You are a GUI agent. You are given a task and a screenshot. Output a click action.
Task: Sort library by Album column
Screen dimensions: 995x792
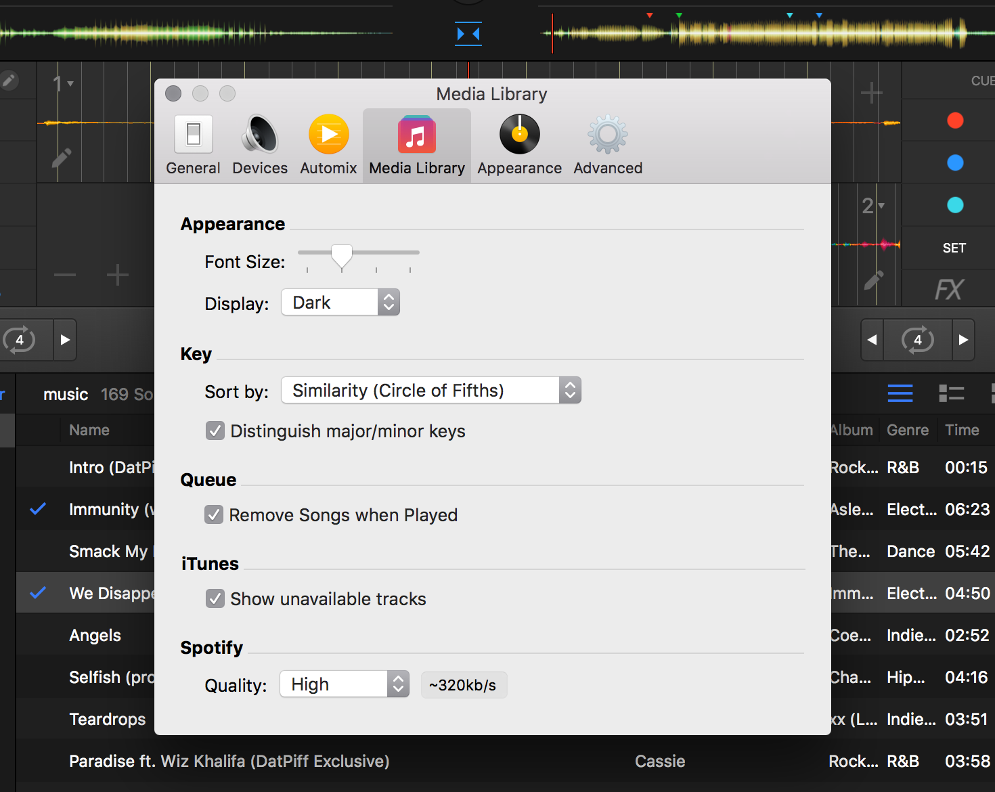pos(852,430)
